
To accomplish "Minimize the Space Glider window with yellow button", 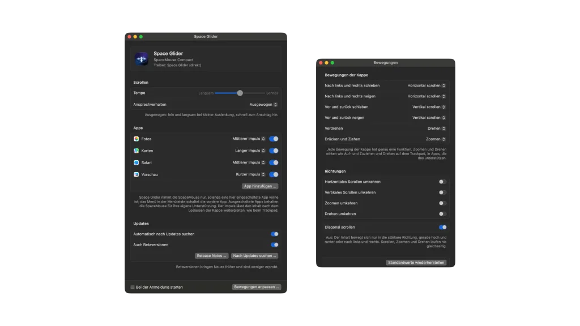I will (135, 37).
